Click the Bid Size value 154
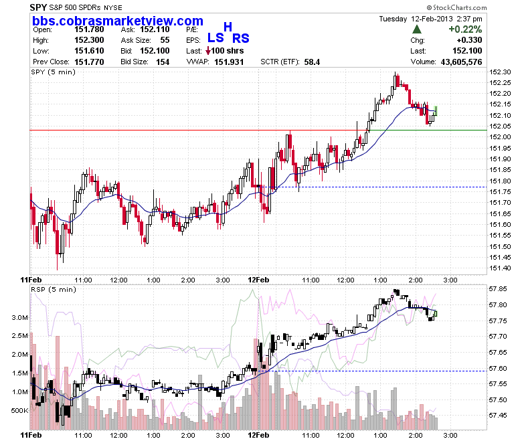 [x=163, y=62]
